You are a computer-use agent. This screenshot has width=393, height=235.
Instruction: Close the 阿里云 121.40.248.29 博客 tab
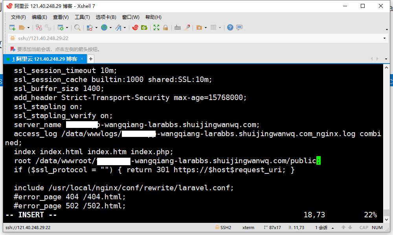[x=82, y=59]
